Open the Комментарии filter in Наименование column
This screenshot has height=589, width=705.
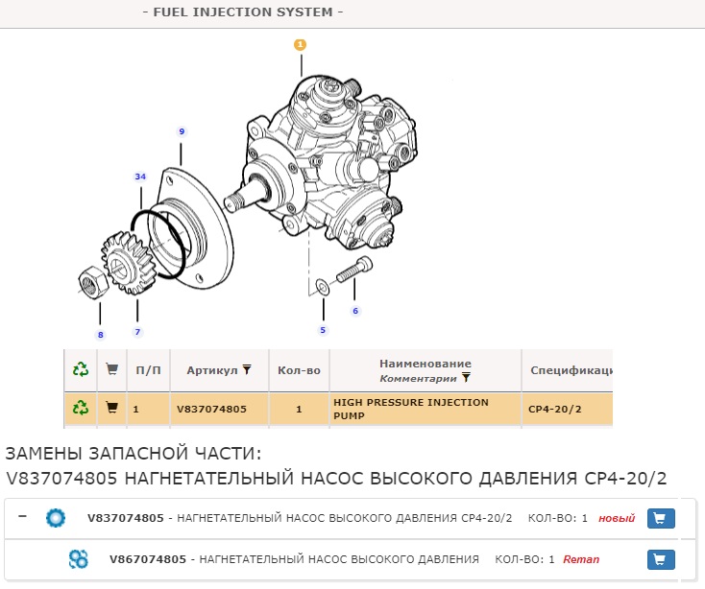pyautogui.click(x=466, y=379)
